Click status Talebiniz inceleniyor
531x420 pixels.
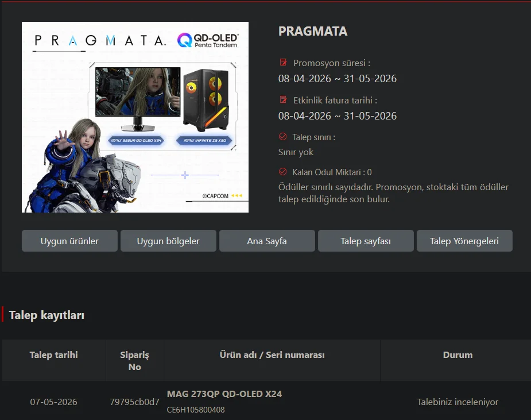point(458,402)
